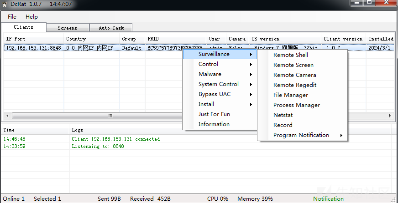The width and height of the screenshot is (398, 203).
Task: Expand arrow beside Control
Action: click(x=251, y=64)
